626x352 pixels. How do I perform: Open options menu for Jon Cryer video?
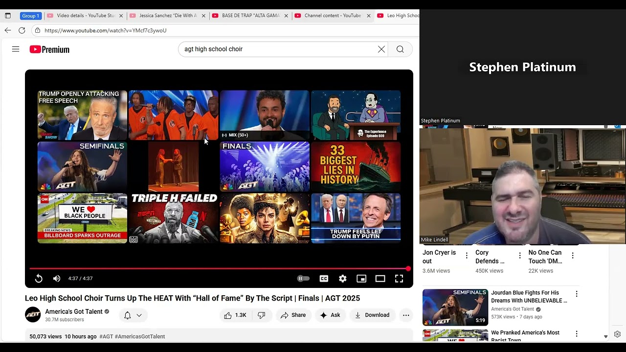click(467, 256)
